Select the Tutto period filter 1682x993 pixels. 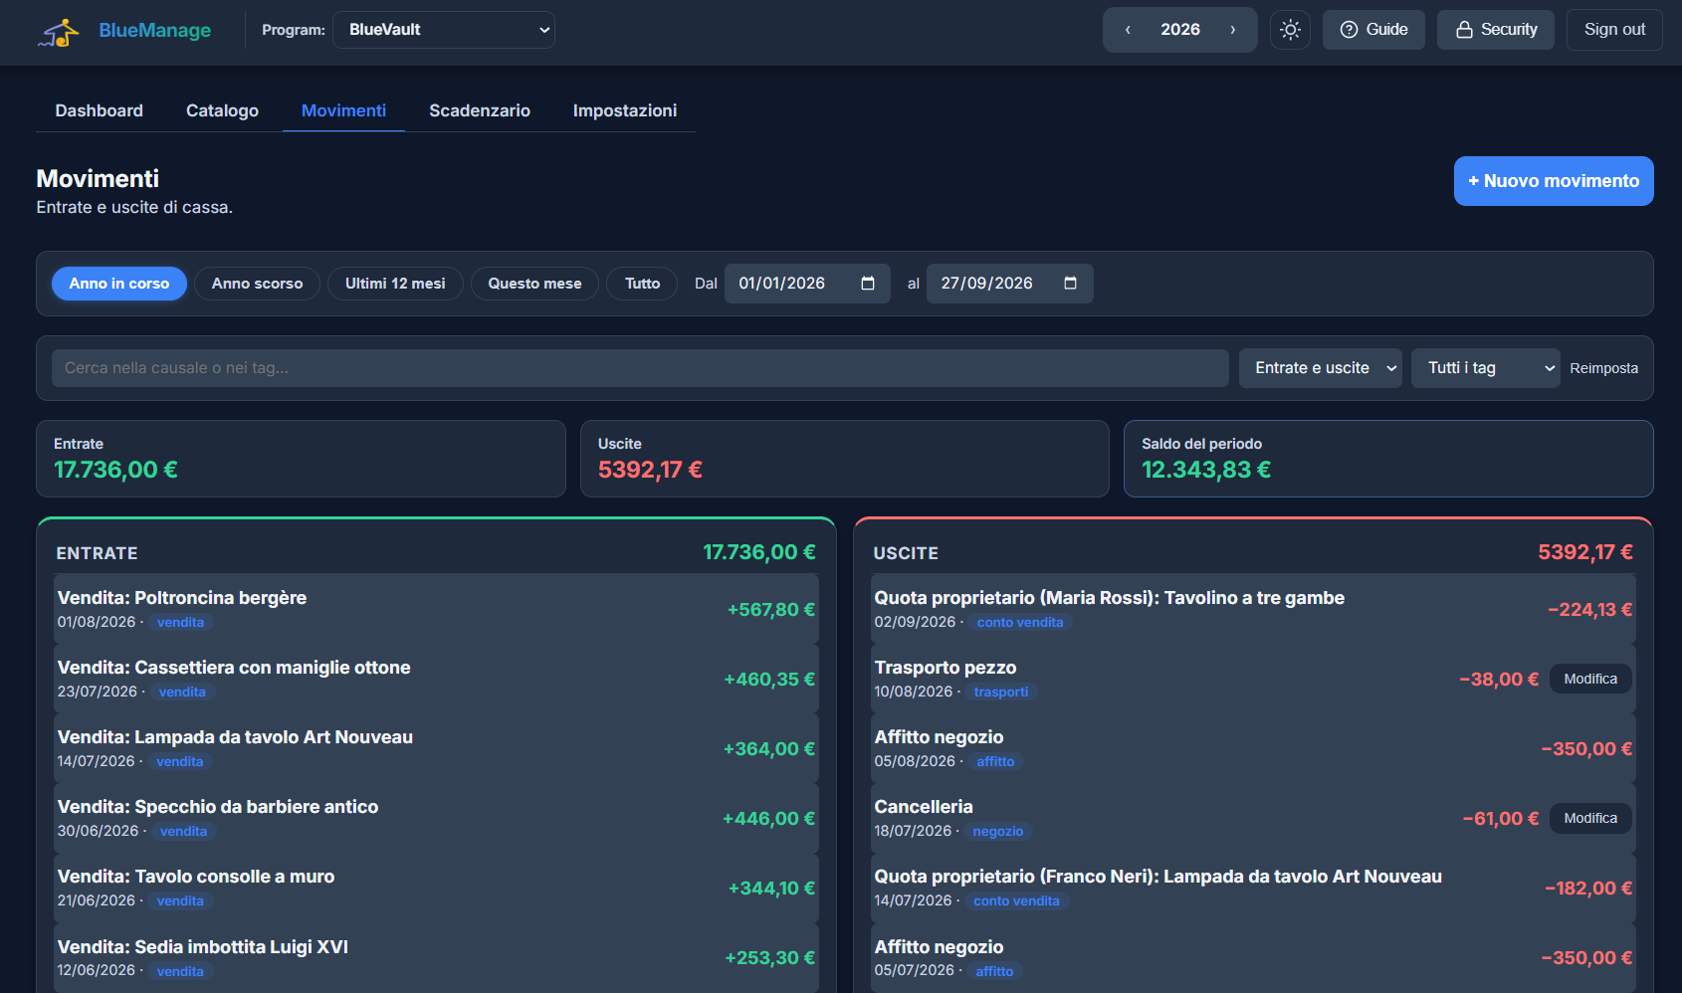click(642, 284)
